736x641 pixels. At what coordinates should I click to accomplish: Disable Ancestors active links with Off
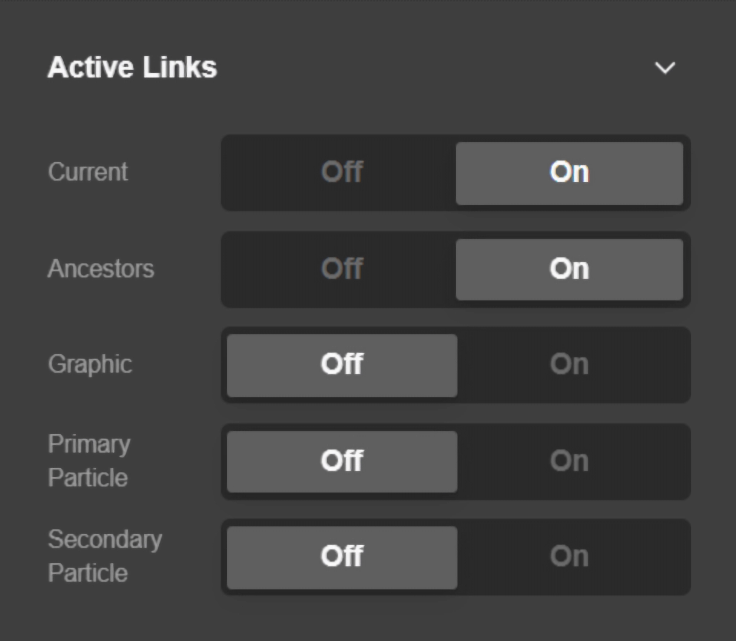point(341,269)
